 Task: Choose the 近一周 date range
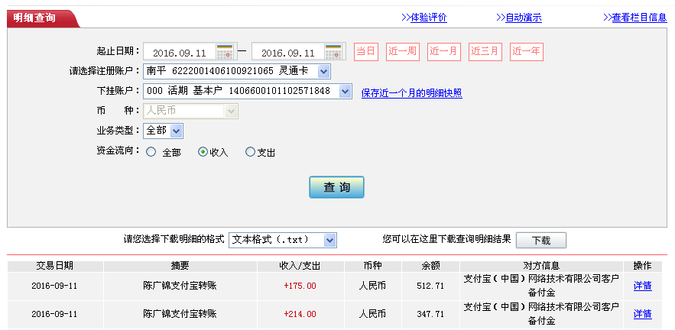tap(403, 52)
